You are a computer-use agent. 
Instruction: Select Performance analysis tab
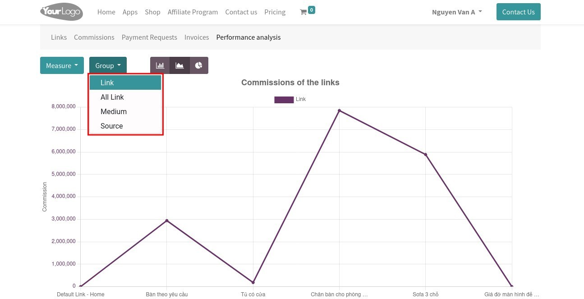248,37
